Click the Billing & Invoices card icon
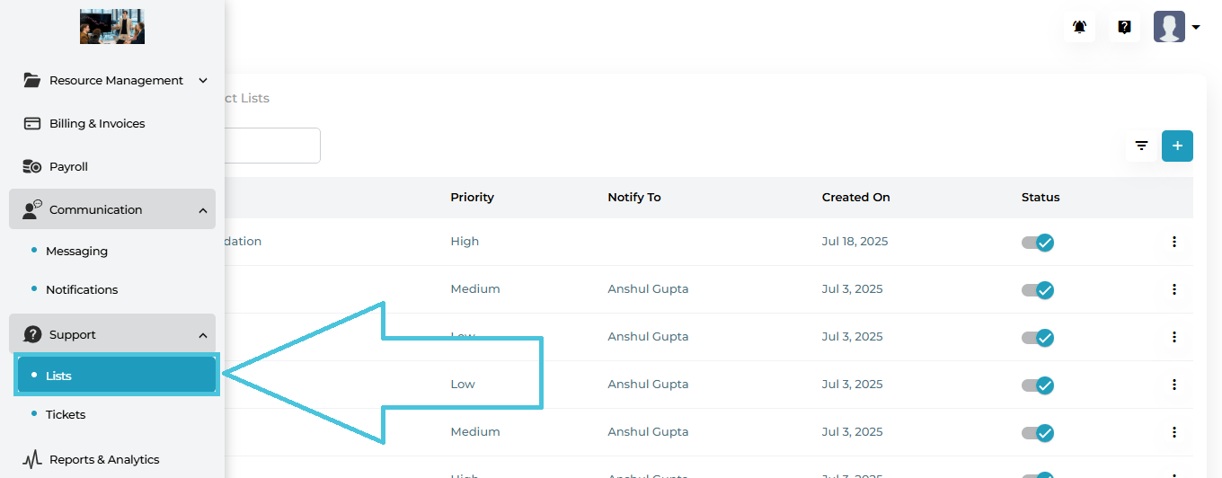The width and height of the screenshot is (1222, 478). [x=32, y=123]
